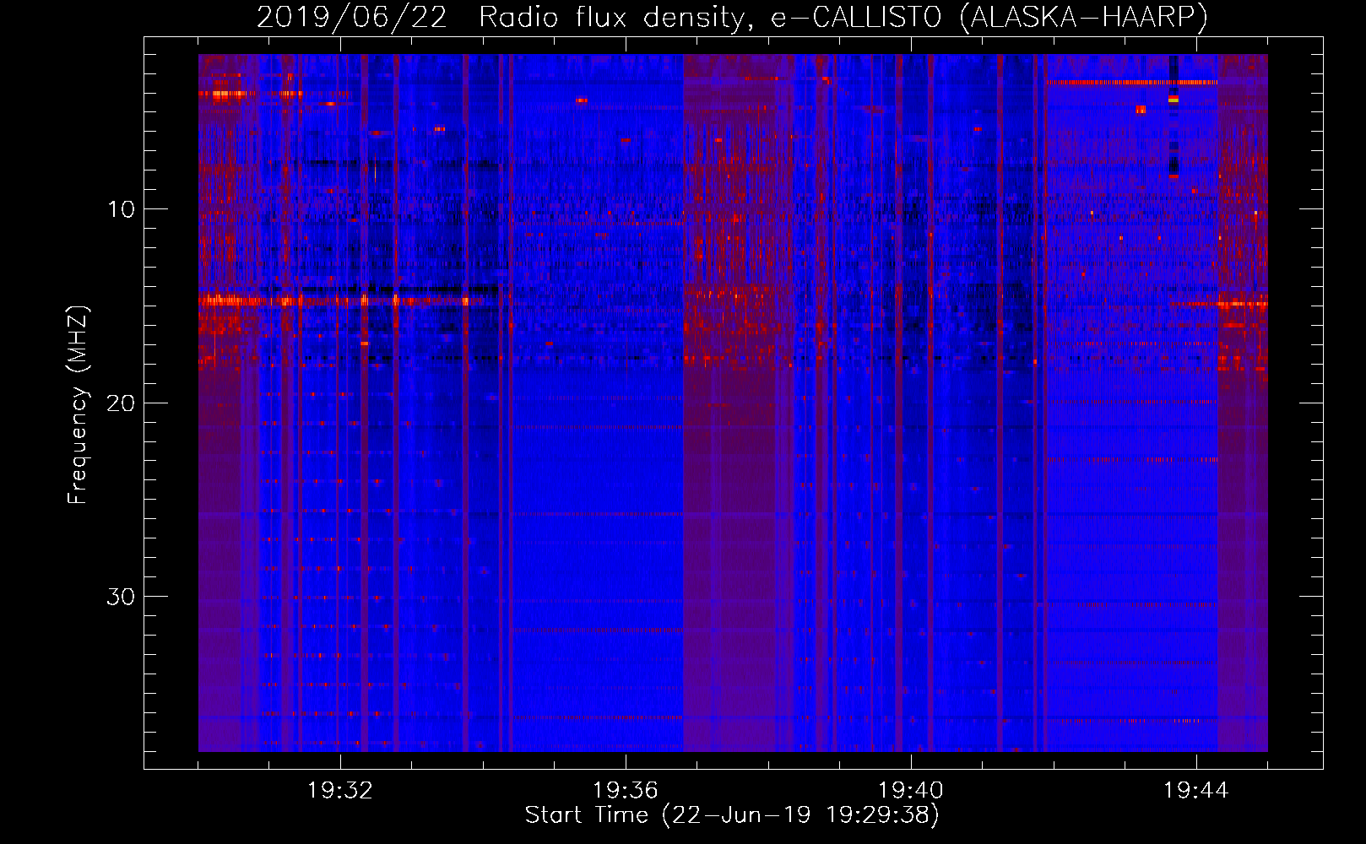The height and width of the screenshot is (844, 1366).
Task: Click the 10 MHz frequency tick label
Action: point(121,209)
